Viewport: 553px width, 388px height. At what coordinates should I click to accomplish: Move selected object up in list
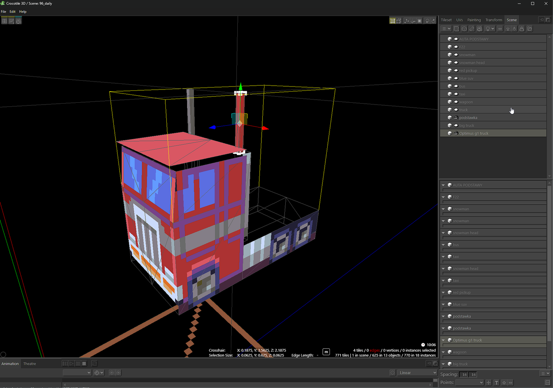coord(508,29)
